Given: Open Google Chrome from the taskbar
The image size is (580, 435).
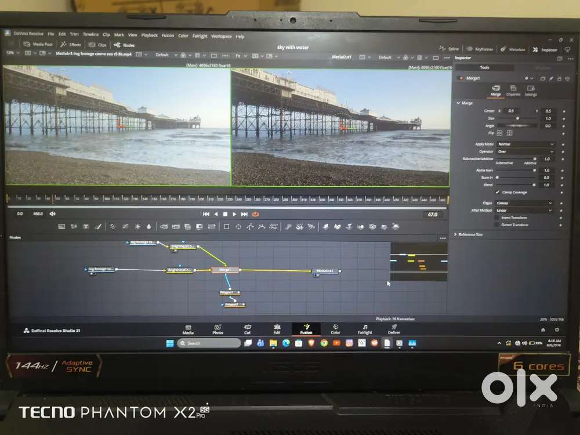Looking at the screenshot, I should point(324,343).
